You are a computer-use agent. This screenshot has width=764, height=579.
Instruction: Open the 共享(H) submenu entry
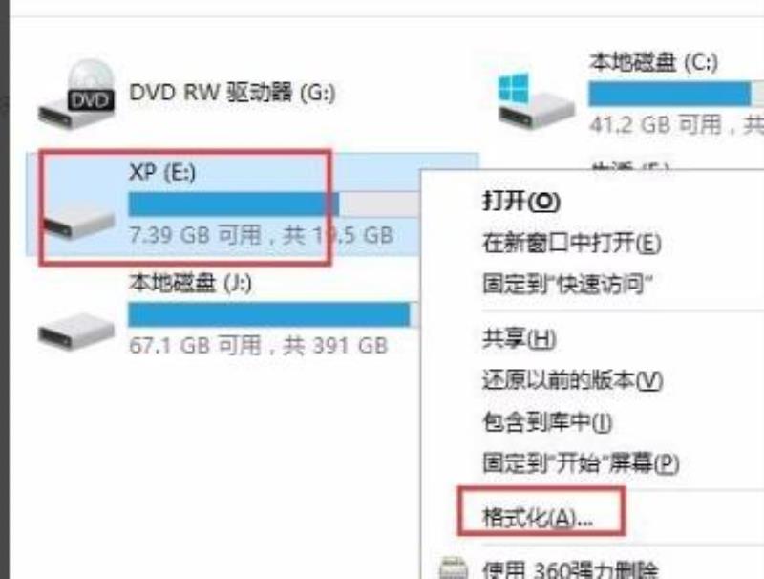[x=519, y=339]
